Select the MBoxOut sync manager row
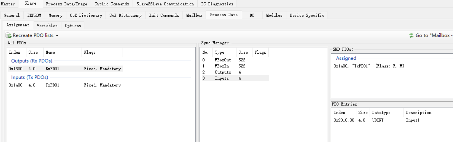This screenshot has height=142, width=453. click(x=223, y=60)
